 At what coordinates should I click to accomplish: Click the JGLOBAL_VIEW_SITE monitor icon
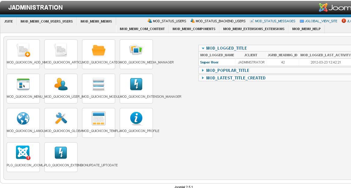[302, 21]
